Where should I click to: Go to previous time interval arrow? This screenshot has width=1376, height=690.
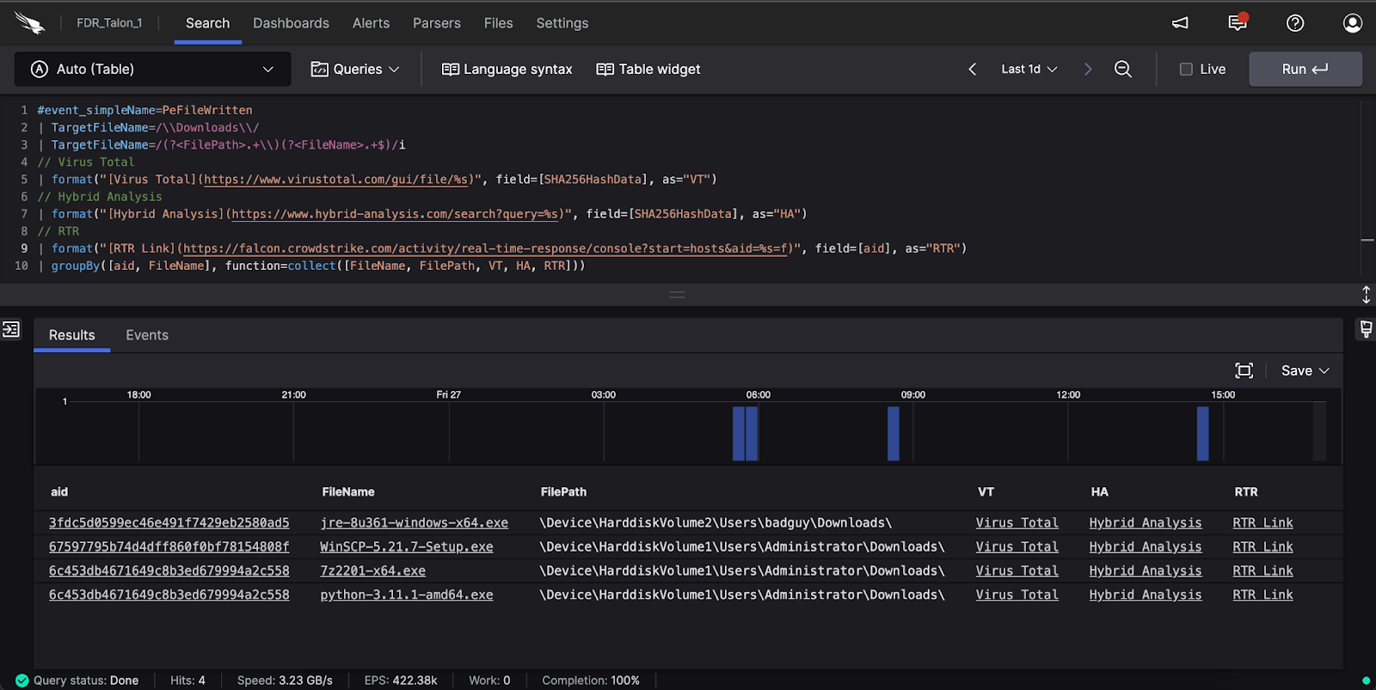tap(973, 69)
